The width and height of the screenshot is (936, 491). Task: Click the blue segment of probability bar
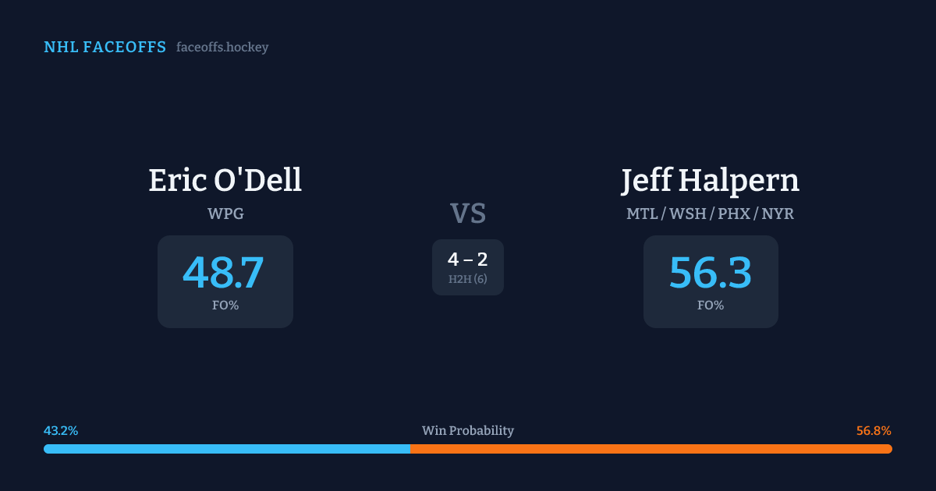coord(226,449)
